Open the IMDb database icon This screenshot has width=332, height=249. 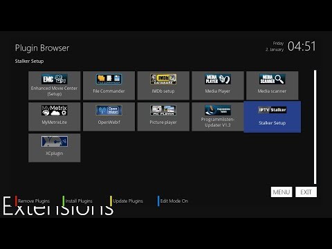(163, 79)
